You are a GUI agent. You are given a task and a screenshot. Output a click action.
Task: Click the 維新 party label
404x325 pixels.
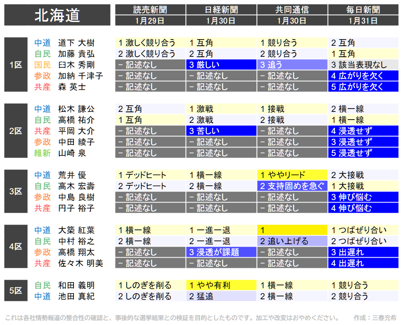pyautogui.click(x=42, y=153)
